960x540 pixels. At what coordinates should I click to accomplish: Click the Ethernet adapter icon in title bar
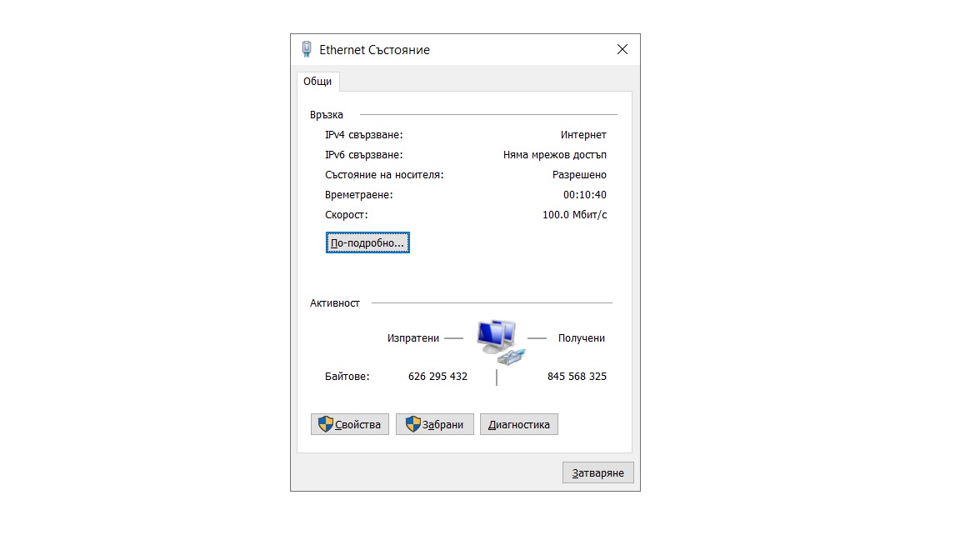pyautogui.click(x=307, y=50)
